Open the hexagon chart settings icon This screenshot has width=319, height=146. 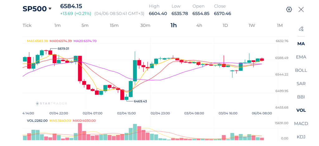289,10
